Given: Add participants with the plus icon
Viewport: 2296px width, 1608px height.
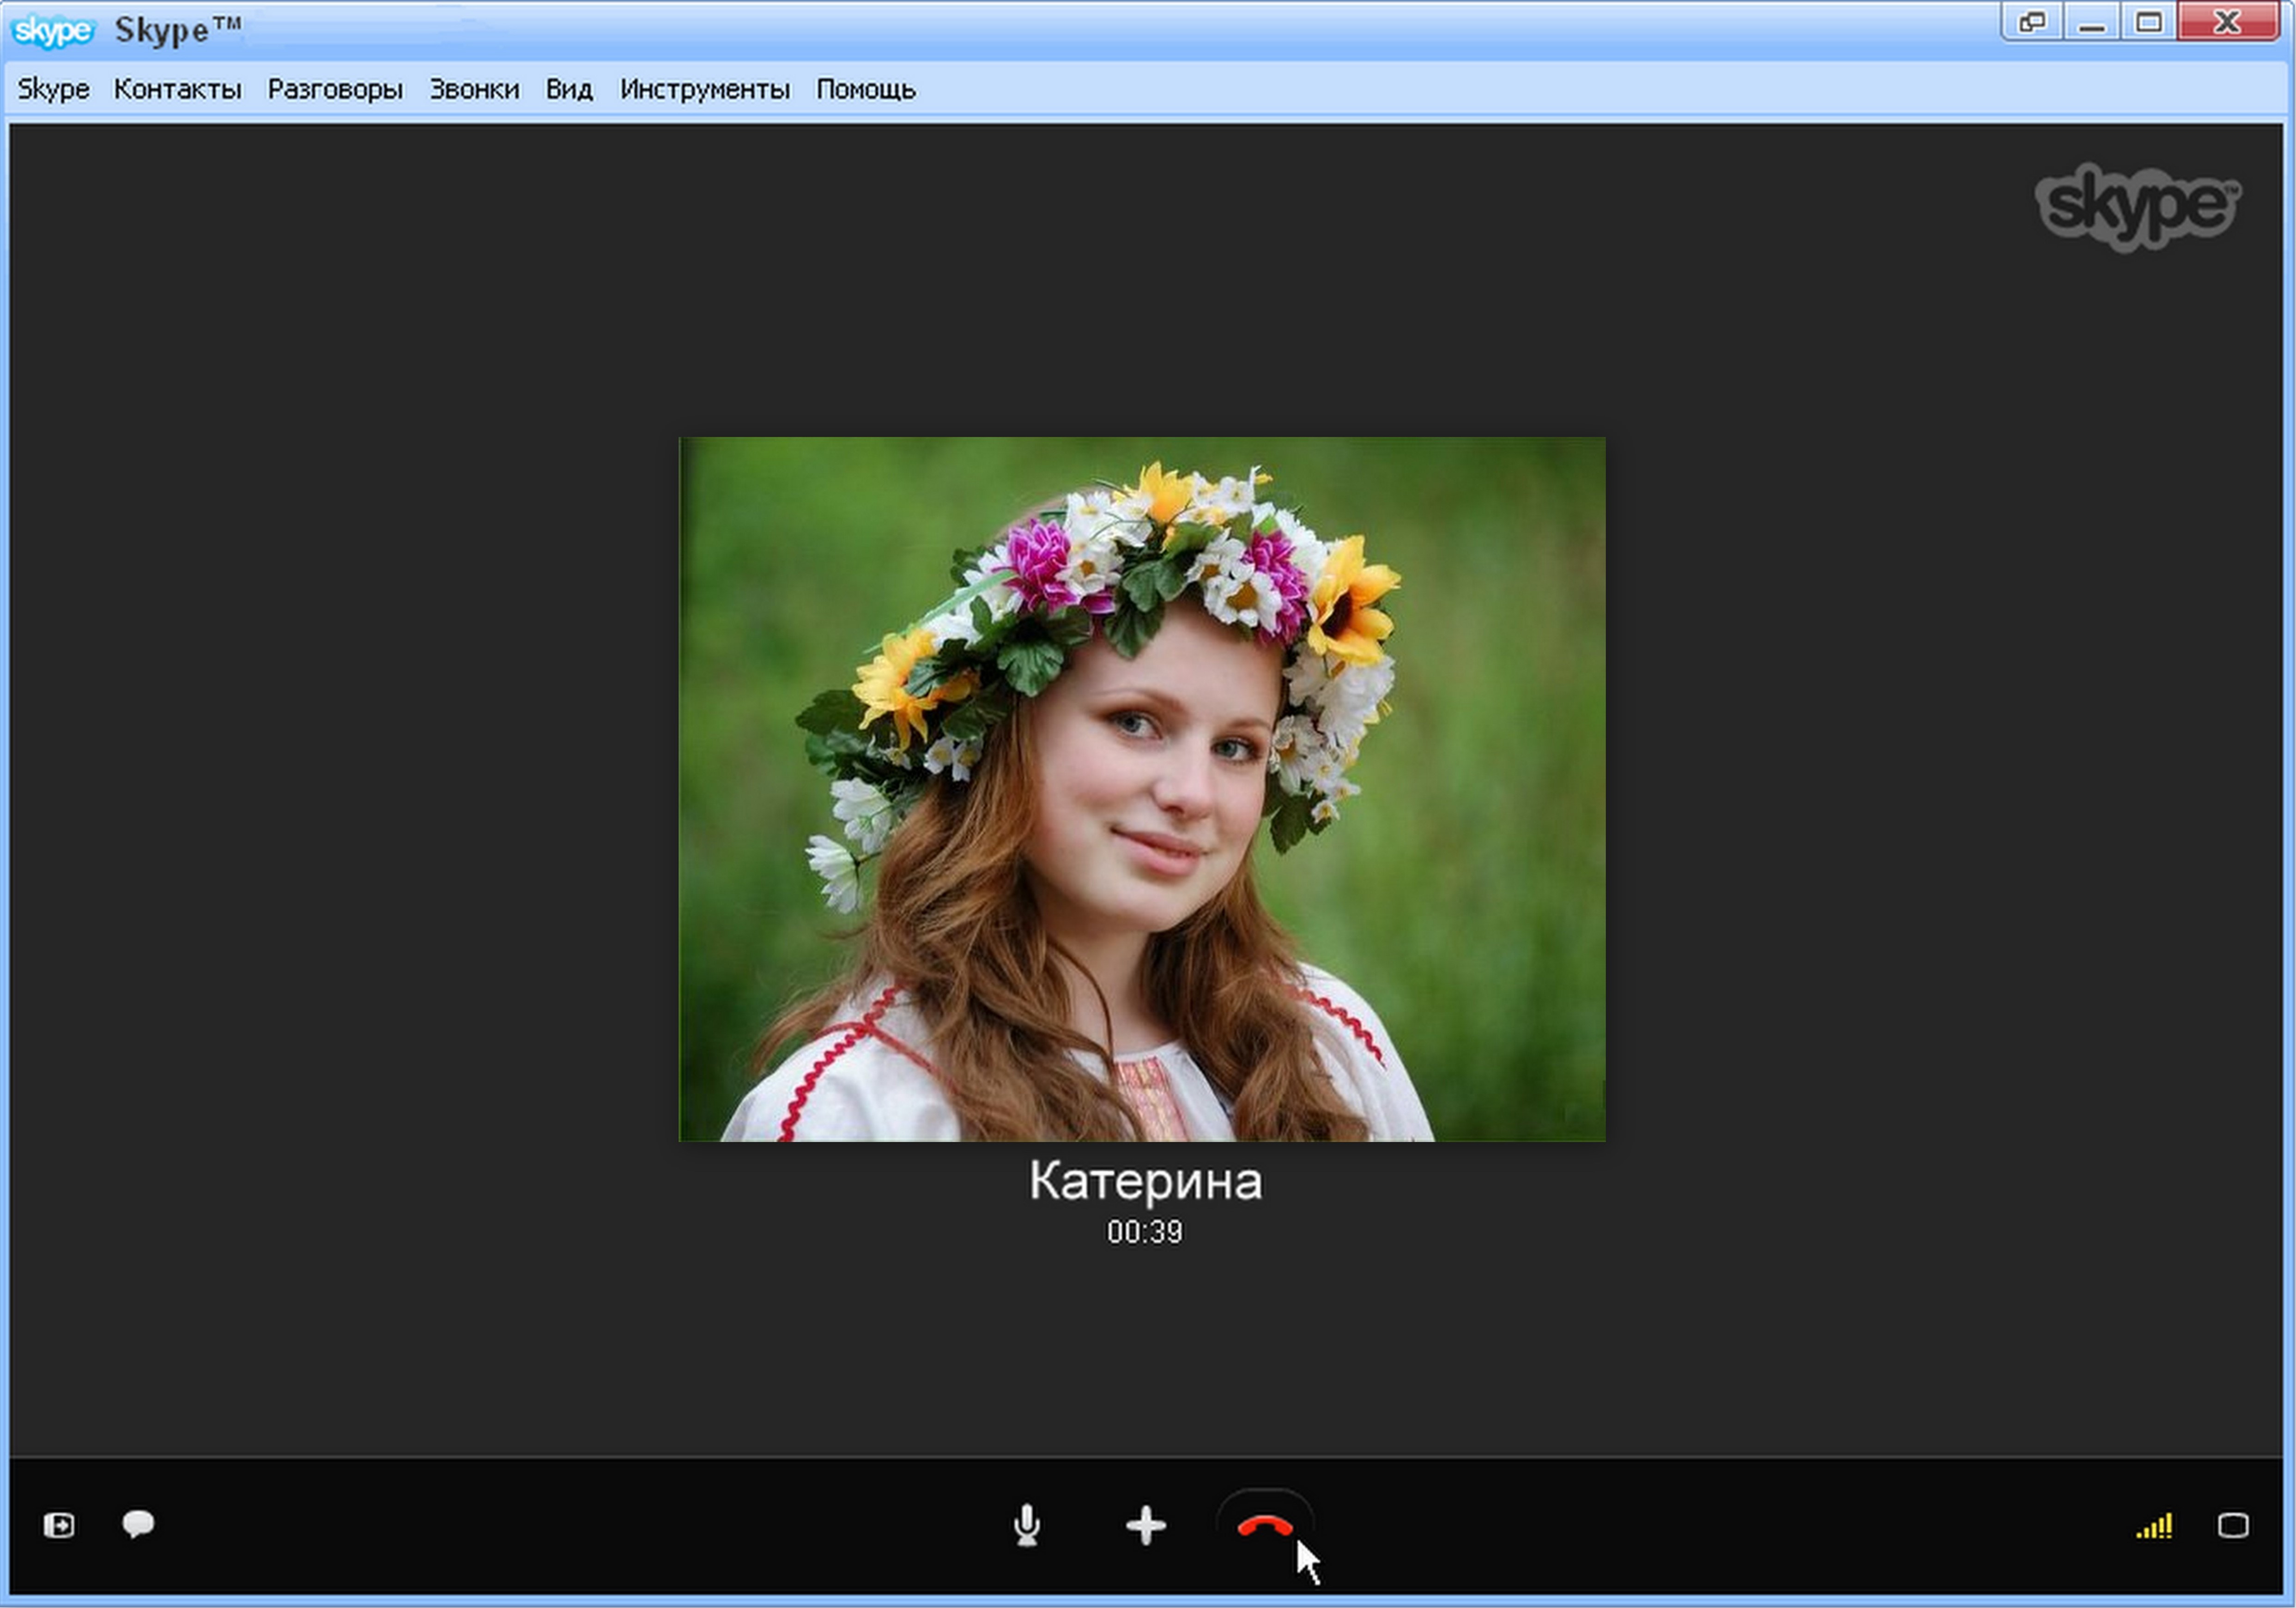Looking at the screenshot, I should click(x=1146, y=1526).
